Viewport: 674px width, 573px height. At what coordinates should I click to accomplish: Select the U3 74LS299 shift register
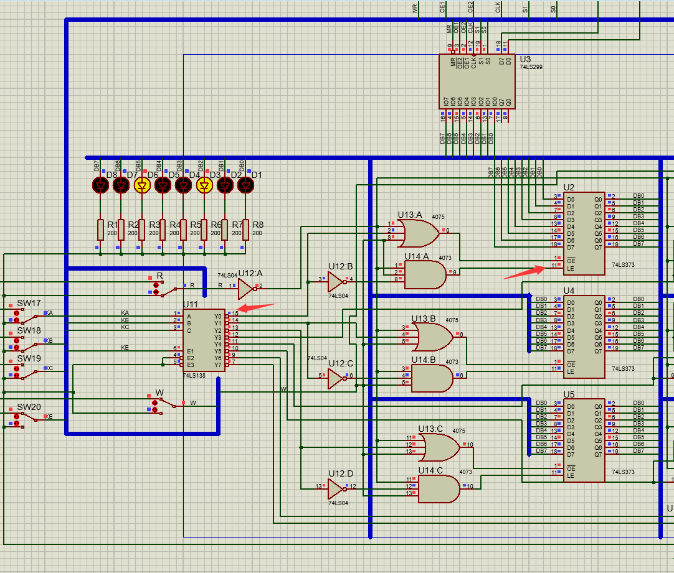(x=477, y=81)
